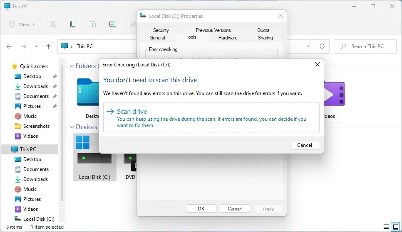The height and width of the screenshot is (232, 402).
Task: Click the Up directory arrow
Action: (48, 46)
